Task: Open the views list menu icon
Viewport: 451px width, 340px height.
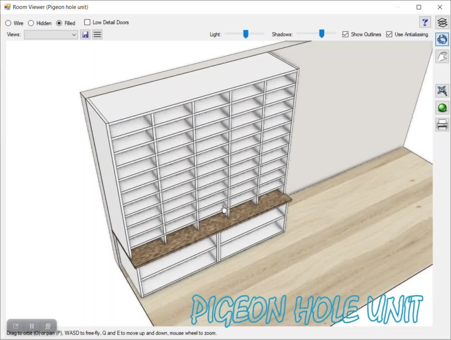Action: pyautogui.click(x=97, y=35)
